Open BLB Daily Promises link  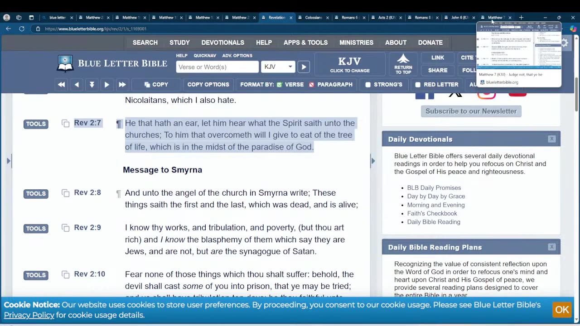(434, 188)
